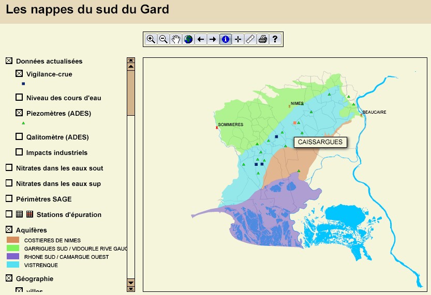Select the crosshair coordinate tool
Viewport: 431px width, 295px height.
pyautogui.click(x=238, y=39)
